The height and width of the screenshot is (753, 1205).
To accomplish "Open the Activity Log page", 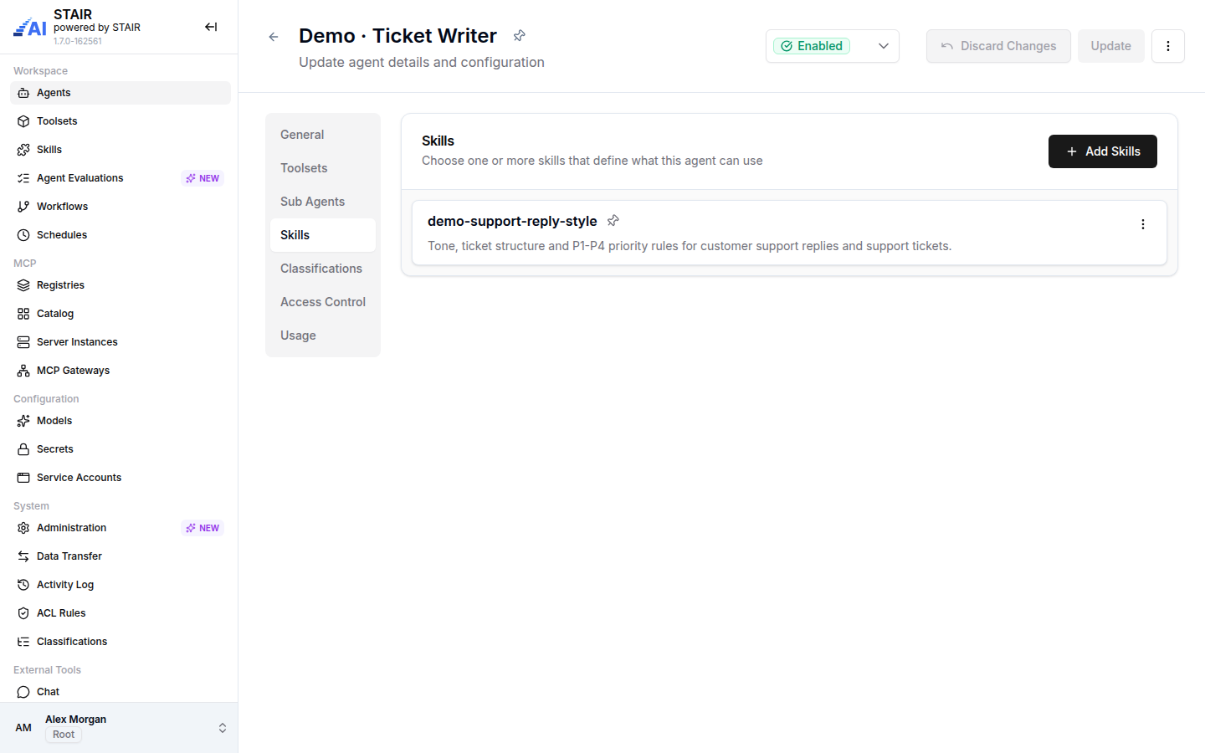I will click(120, 585).
